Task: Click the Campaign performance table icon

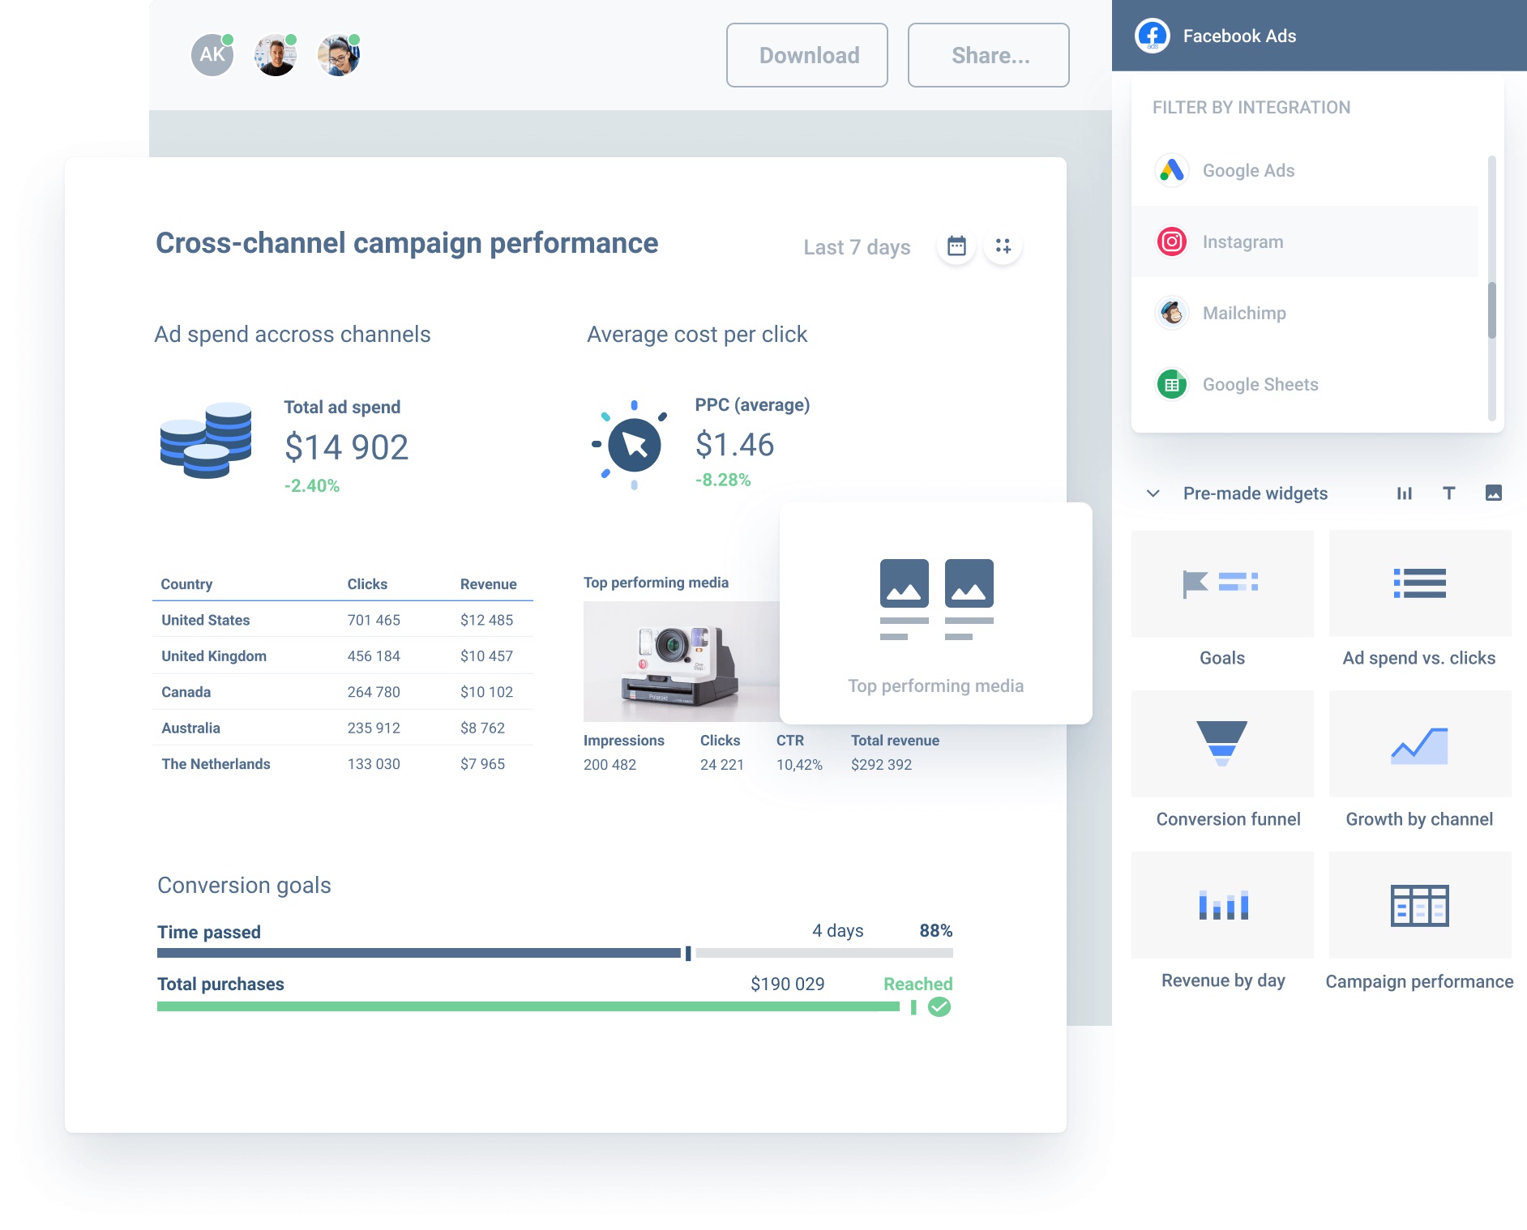Action: [x=1420, y=905]
